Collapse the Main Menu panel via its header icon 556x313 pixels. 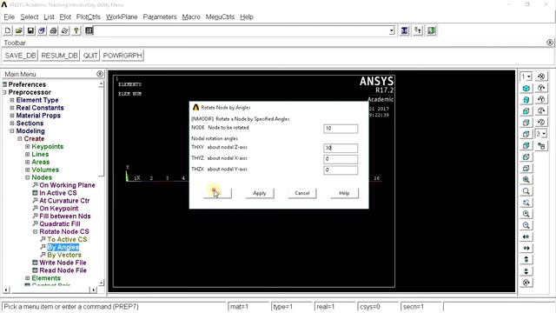[100, 74]
